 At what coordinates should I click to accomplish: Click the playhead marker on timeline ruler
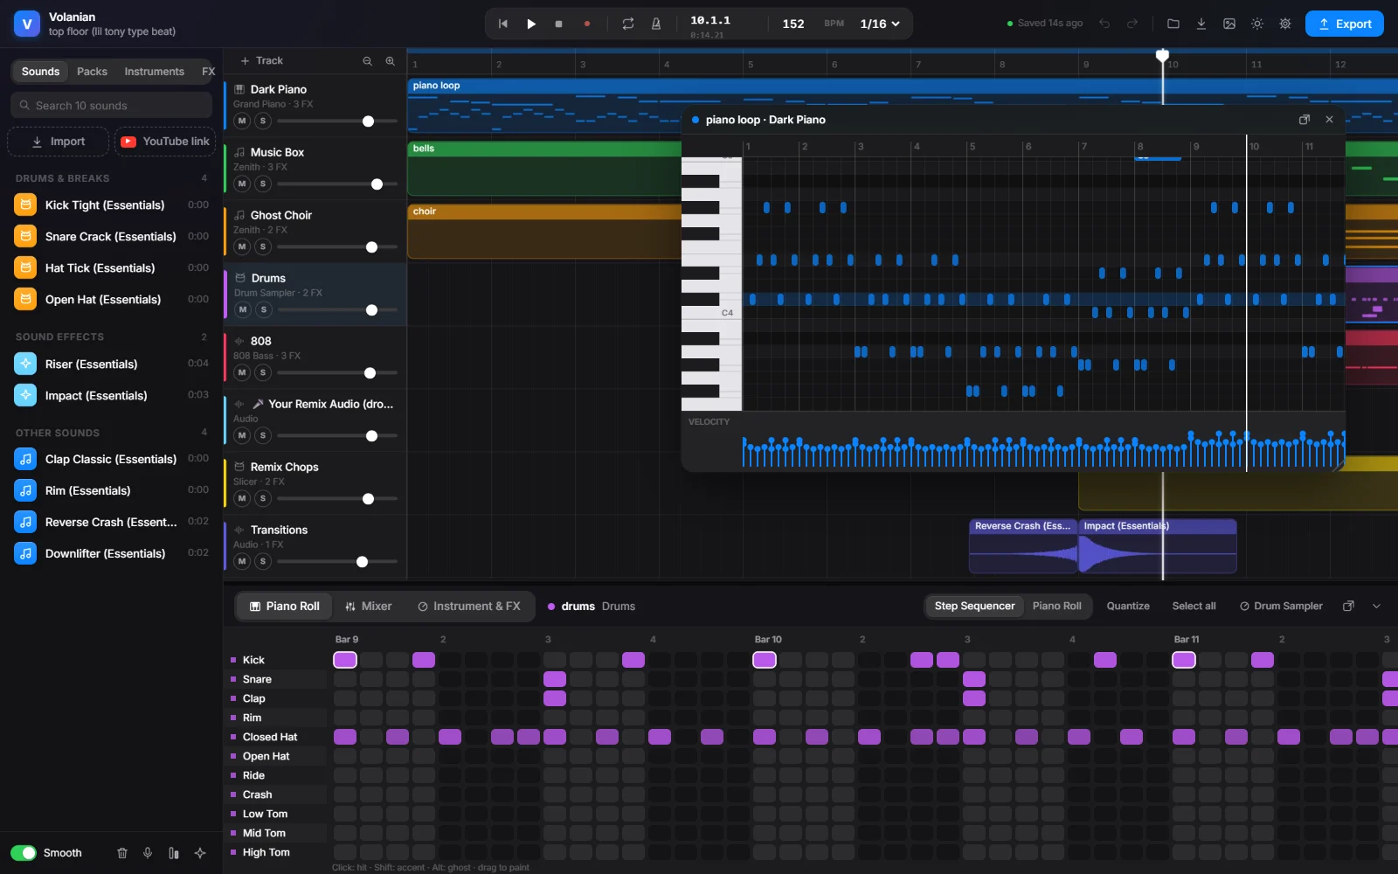coord(1162,55)
